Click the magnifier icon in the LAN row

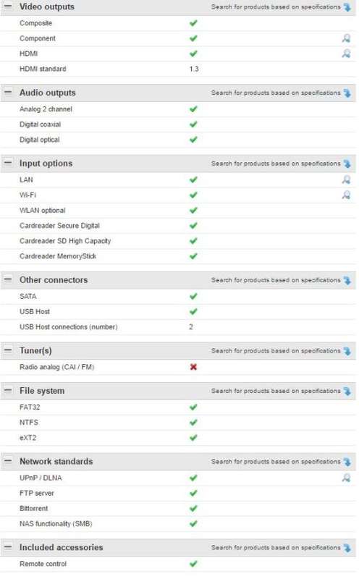click(x=346, y=179)
